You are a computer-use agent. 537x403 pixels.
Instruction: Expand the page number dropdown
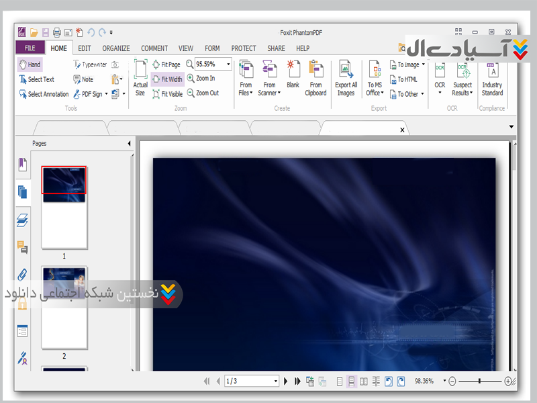coord(275,381)
